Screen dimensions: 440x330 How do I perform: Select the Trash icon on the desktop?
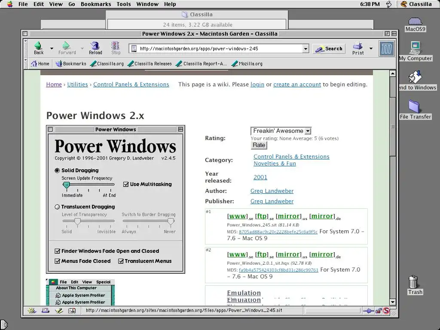click(413, 282)
